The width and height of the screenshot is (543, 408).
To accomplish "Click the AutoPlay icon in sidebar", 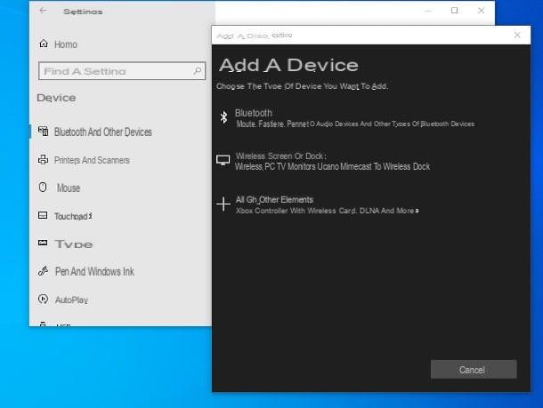I will [x=43, y=299].
